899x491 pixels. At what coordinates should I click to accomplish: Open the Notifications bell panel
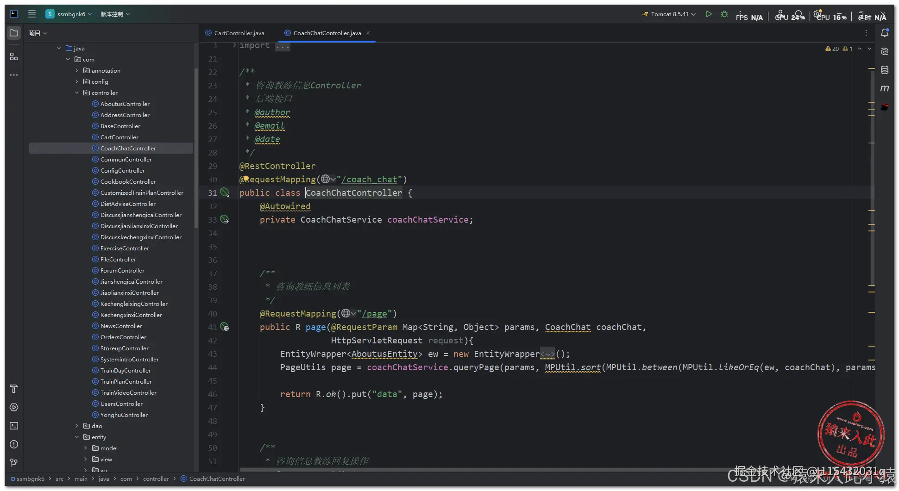[884, 33]
